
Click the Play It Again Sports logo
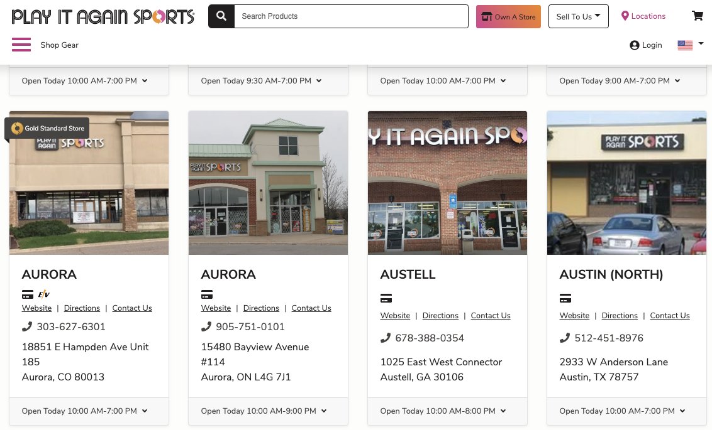pos(103,17)
